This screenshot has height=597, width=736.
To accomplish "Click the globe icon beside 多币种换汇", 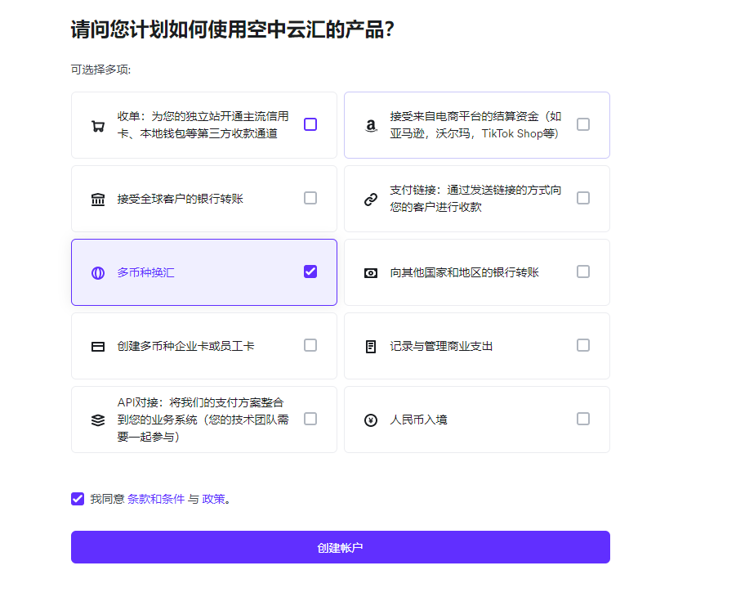I will point(98,273).
